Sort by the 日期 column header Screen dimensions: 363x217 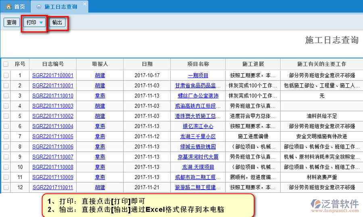pyautogui.click(x=147, y=64)
